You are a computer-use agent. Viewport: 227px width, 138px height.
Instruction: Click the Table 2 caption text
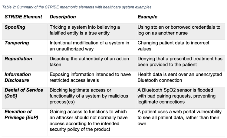click(77, 7)
